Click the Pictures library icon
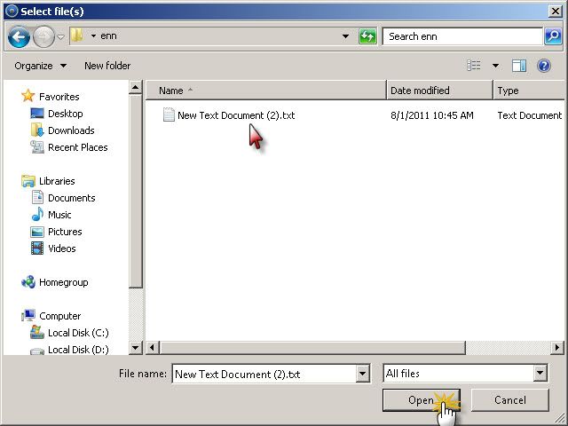The height and width of the screenshot is (426, 568). tap(37, 232)
